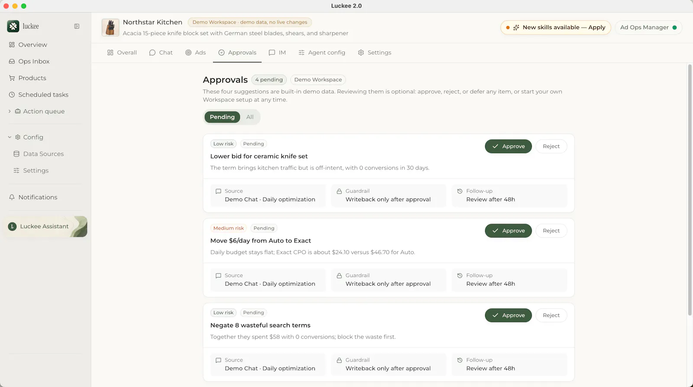This screenshot has width=693, height=387.
Task: Apply the new skills available
Action: [x=556, y=27]
